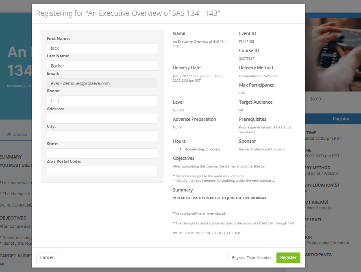The image size is (361, 272).
Task: Click the Delivery Date value text
Action: (198, 78)
